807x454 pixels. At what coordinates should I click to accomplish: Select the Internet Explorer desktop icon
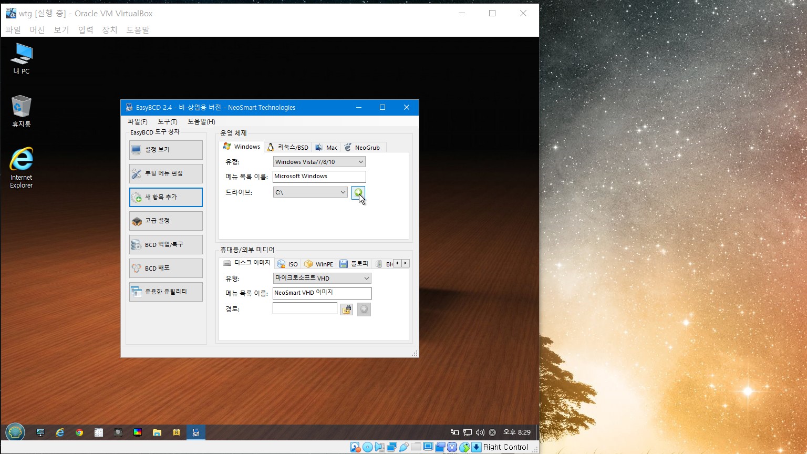pyautogui.click(x=22, y=168)
